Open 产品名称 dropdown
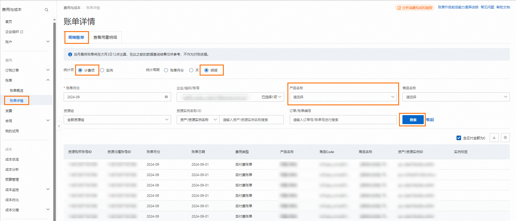This screenshot has height=221, width=516. click(343, 97)
